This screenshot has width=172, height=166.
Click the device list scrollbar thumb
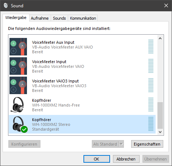(160, 115)
